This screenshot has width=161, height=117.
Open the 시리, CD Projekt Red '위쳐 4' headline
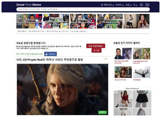click(50, 60)
